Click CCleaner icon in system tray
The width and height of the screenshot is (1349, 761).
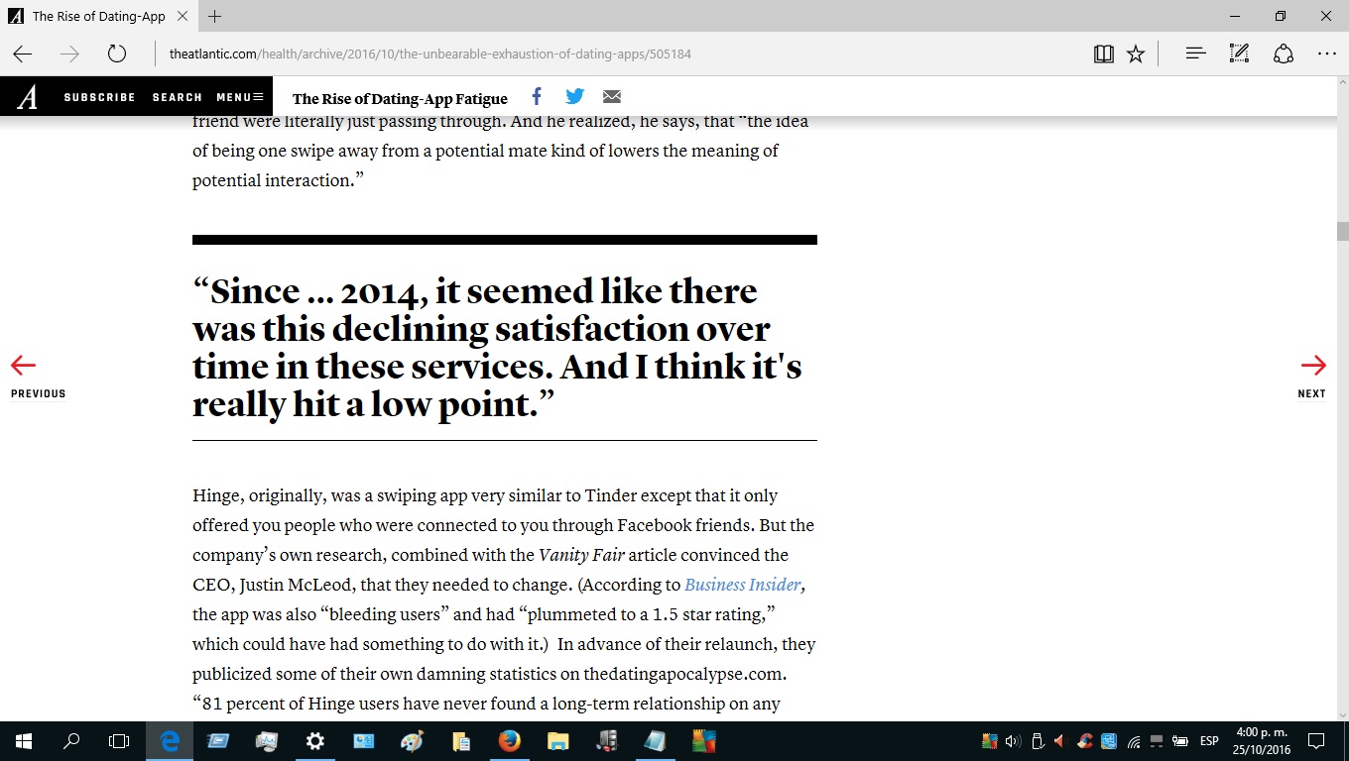(1085, 741)
